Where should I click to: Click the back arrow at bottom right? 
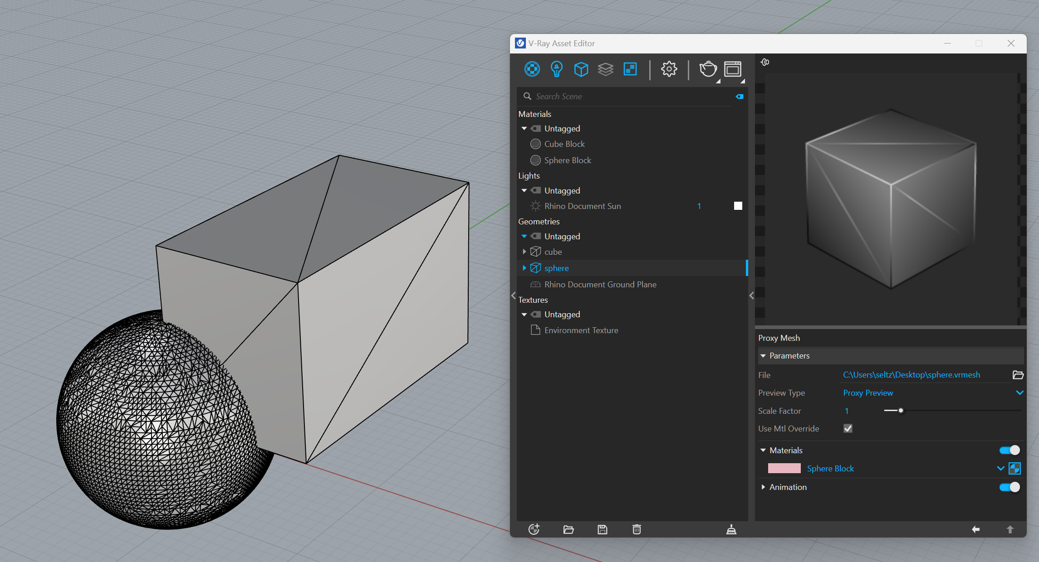click(975, 529)
